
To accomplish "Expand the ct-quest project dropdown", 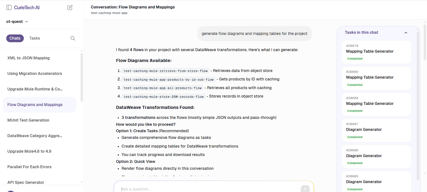I will tap(17, 22).
